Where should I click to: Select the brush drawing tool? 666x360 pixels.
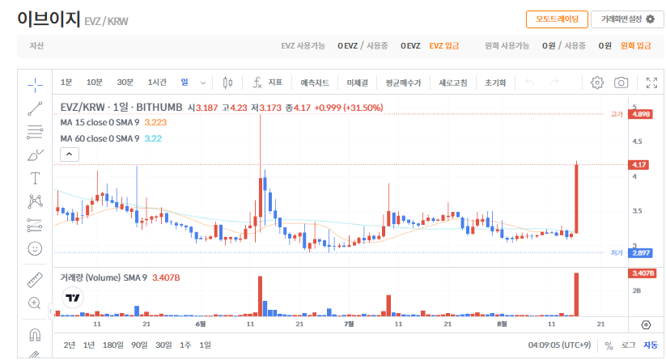pyautogui.click(x=35, y=155)
